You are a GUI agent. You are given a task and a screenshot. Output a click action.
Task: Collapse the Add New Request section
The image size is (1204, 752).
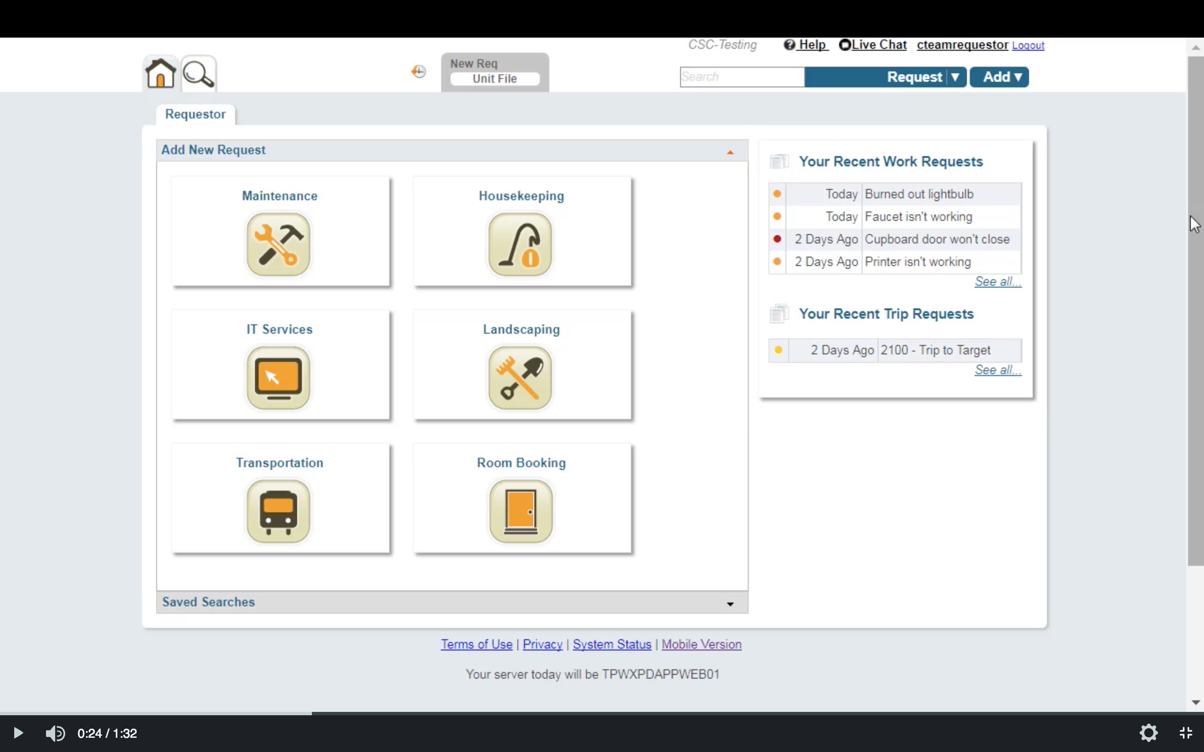[730, 152]
